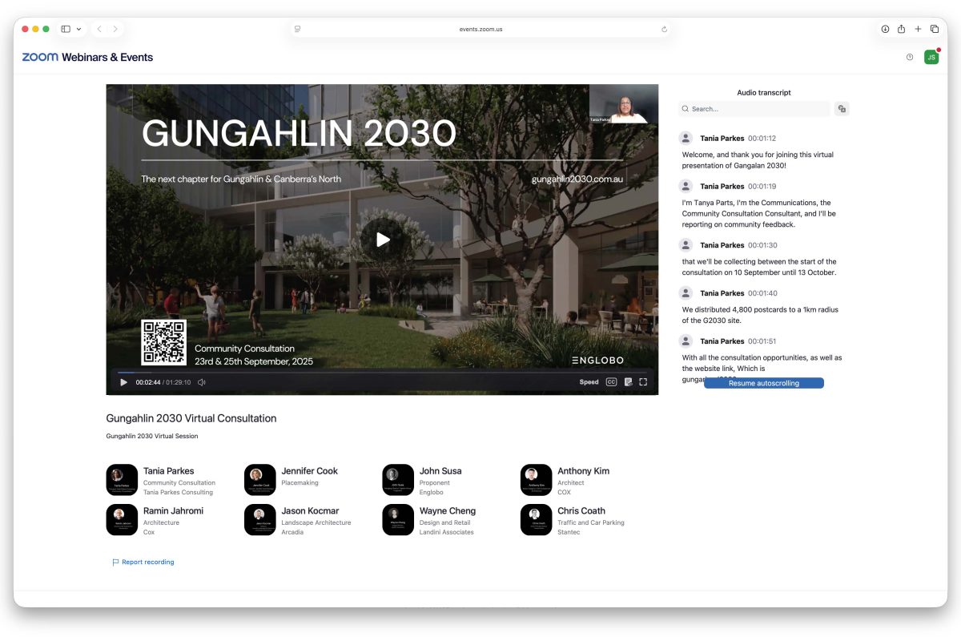
Task: Click the small play icon in control bar
Action: [123, 382]
